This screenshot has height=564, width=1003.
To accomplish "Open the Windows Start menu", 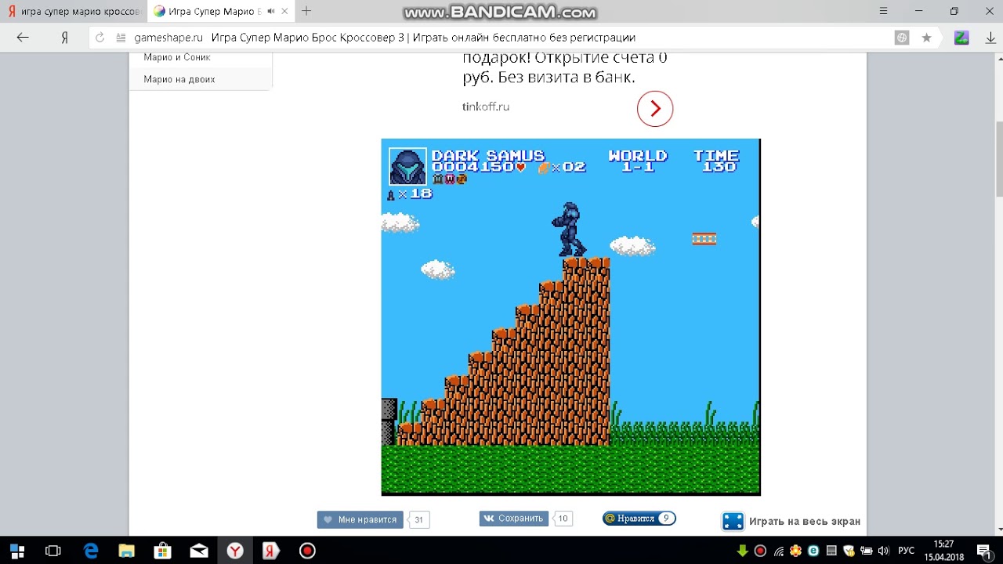I will [16, 551].
